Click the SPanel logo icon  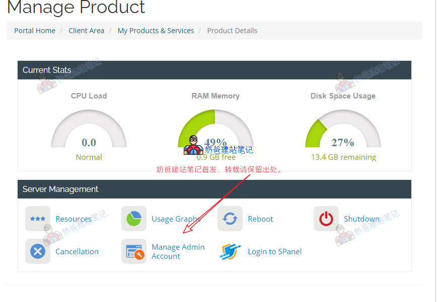[230, 251]
